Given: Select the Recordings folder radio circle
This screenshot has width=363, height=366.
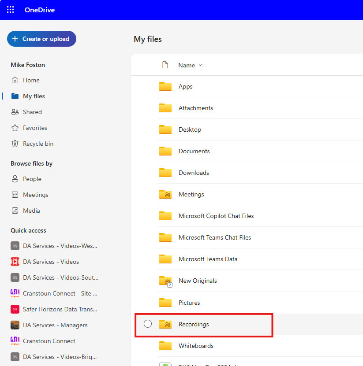Looking at the screenshot, I should pyautogui.click(x=148, y=324).
